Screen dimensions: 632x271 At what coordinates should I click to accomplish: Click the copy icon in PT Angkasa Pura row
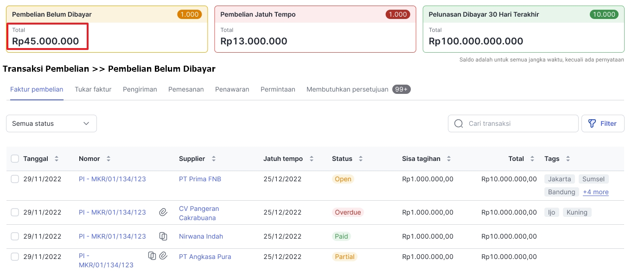click(152, 255)
